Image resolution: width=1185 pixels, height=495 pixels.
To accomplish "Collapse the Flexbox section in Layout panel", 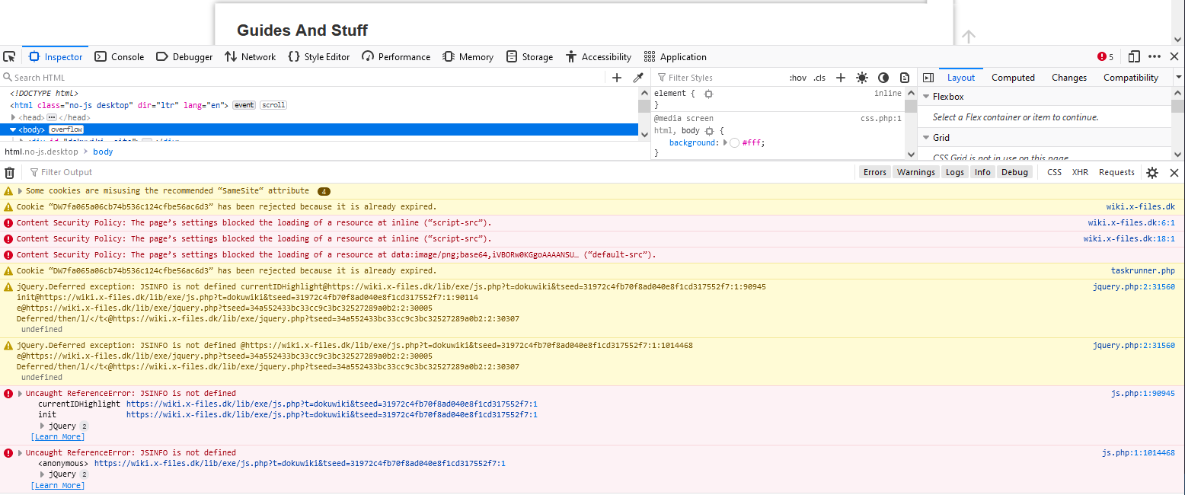I will tap(925, 97).
